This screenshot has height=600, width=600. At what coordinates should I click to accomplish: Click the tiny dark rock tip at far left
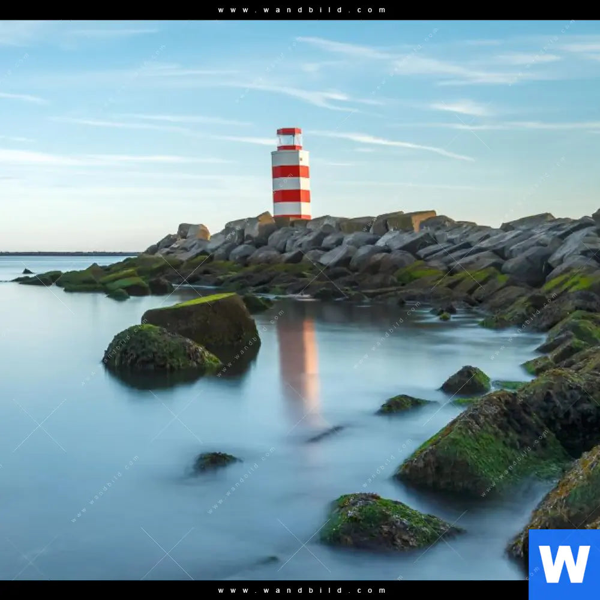coord(26,271)
